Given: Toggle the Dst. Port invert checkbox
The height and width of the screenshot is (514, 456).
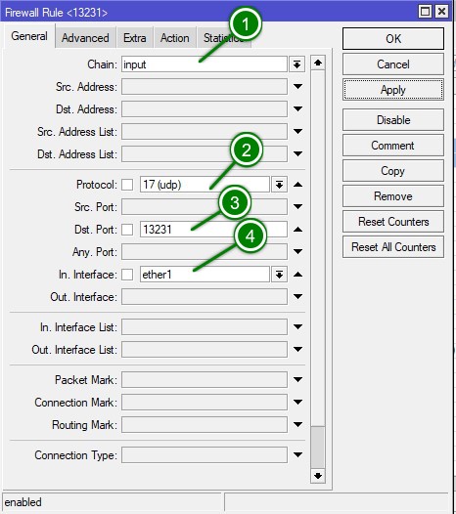Looking at the screenshot, I should [x=127, y=230].
